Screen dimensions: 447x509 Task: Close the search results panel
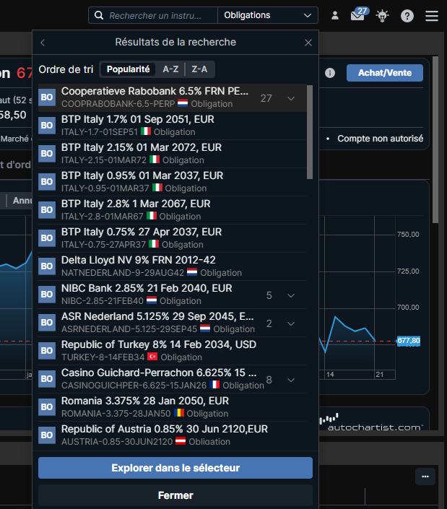pos(308,43)
